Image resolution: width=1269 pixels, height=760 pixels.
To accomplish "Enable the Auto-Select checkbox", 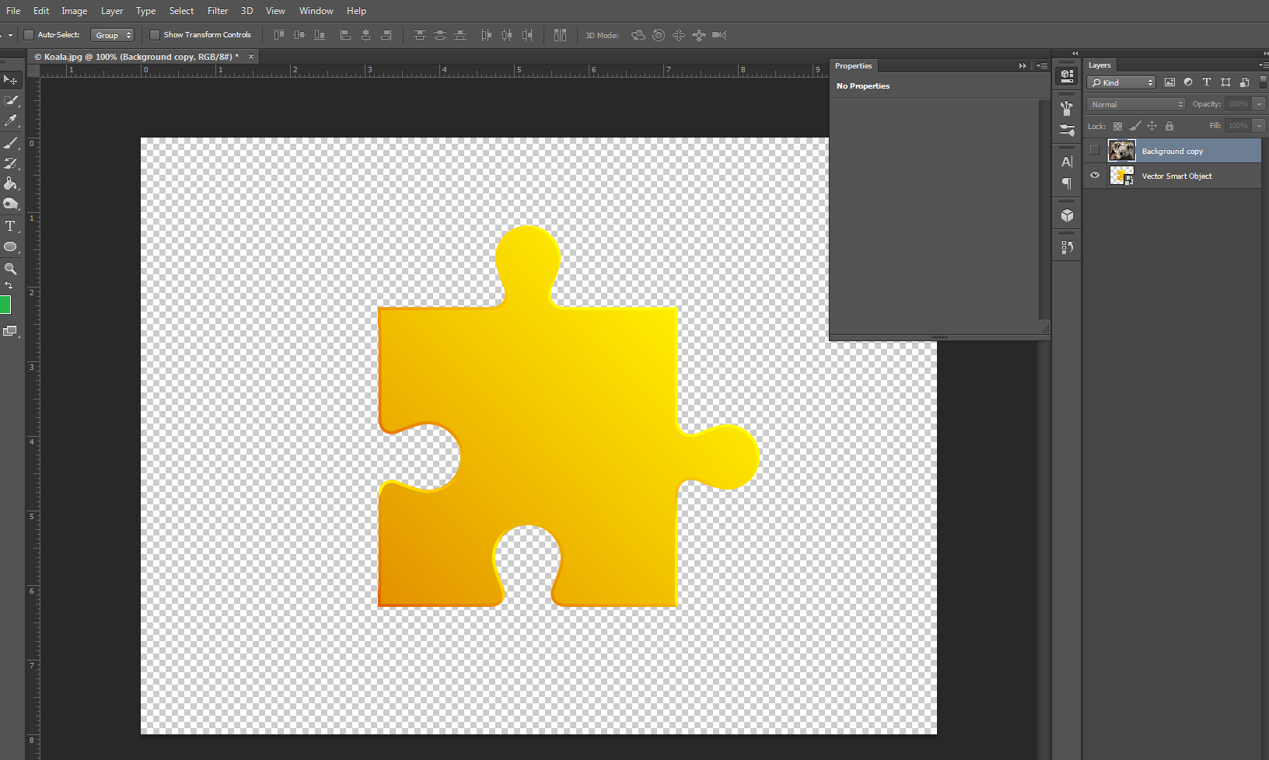I will [28, 34].
